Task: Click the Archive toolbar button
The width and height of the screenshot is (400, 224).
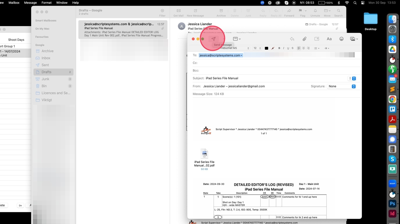Action: pos(221,13)
